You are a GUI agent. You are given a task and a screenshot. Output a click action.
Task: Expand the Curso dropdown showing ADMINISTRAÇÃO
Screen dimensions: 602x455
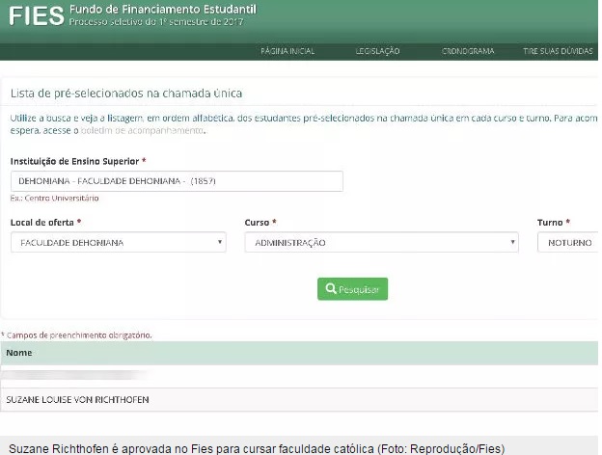[382, 243]
